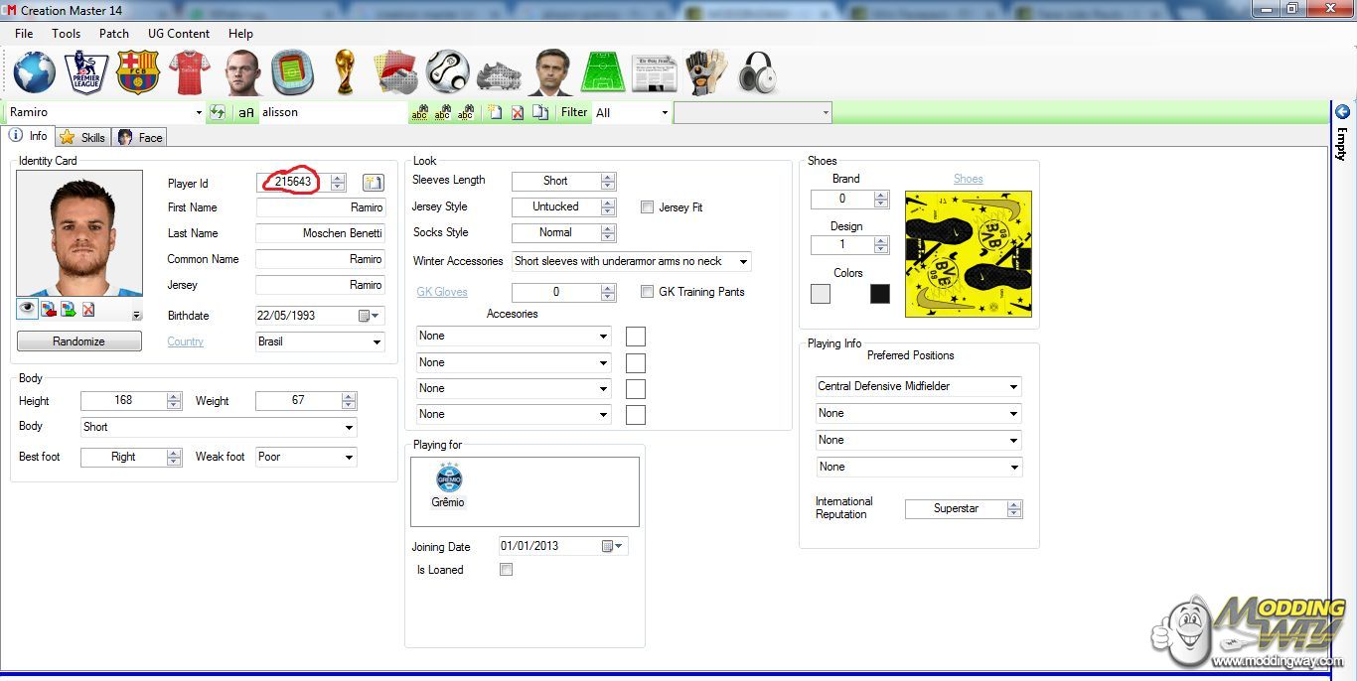The image size is (1357, 681).
Task: Open the File menu
Action: point(24,33)
